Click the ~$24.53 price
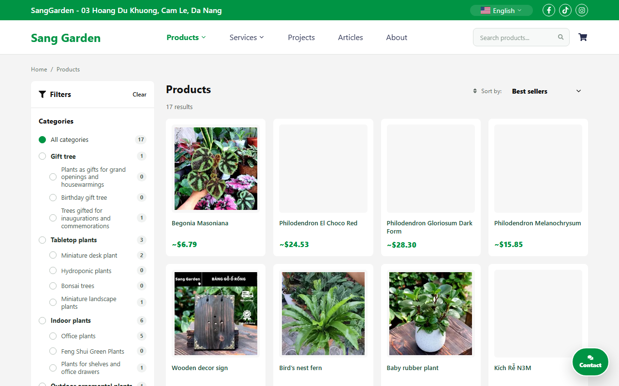Image resolution: width=619 pixels, height=386 pixels. (x=294, y=245)
